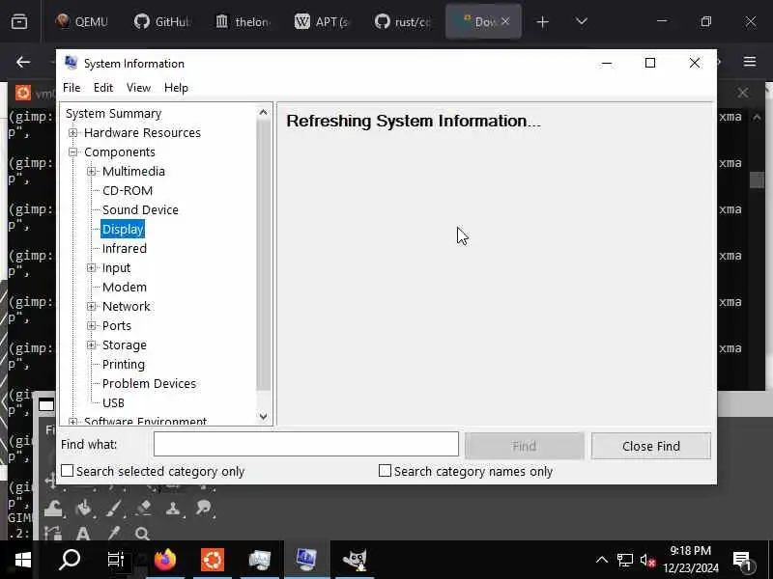
Task: Expand the Input node
Action: coord(91,268)
